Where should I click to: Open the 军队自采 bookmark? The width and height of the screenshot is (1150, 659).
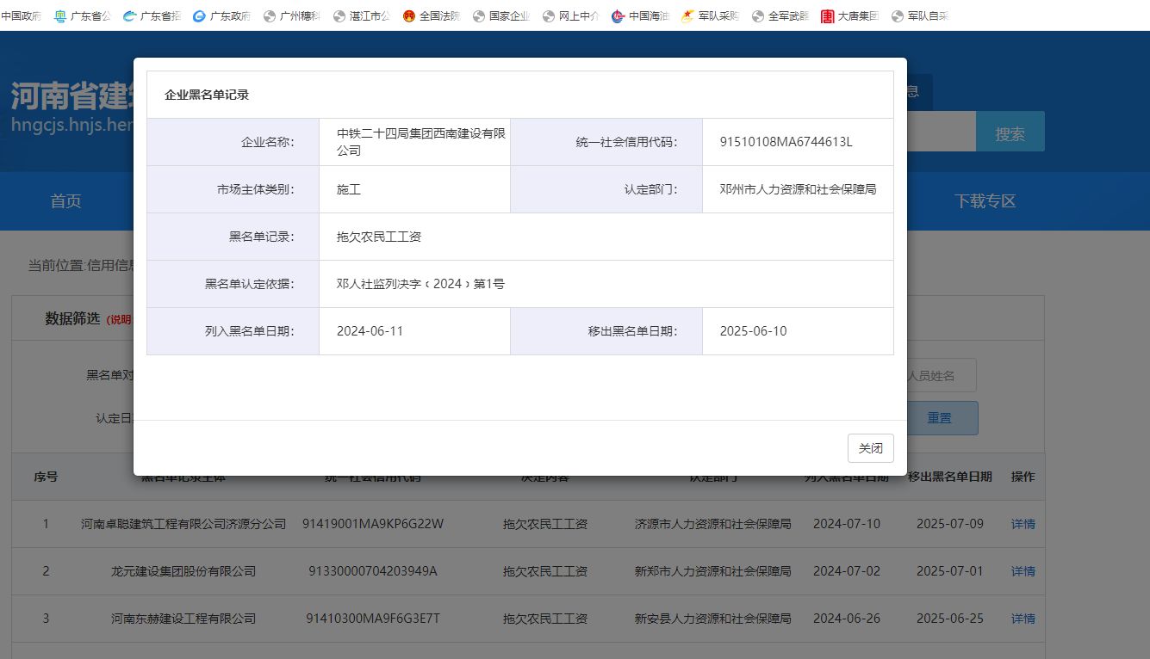click(919, 15)
